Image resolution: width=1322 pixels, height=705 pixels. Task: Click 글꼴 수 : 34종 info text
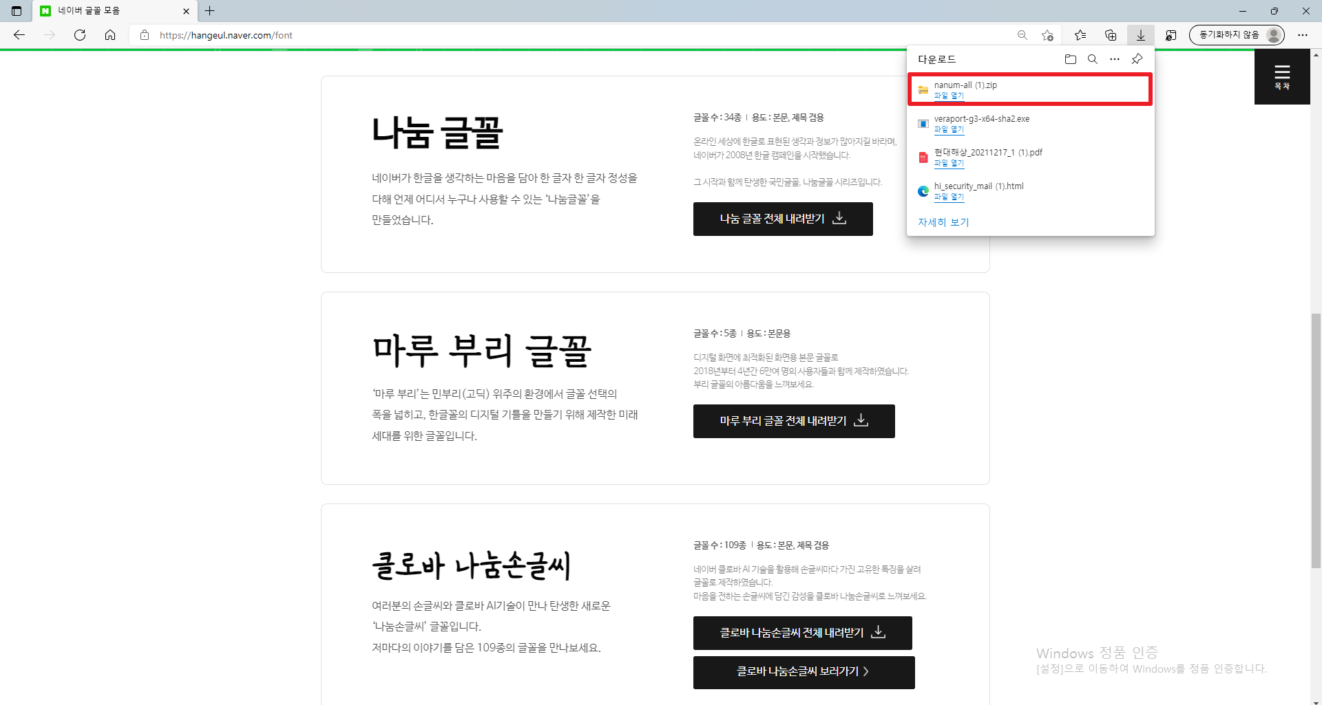pyautogui.click(x=717, y=118)
